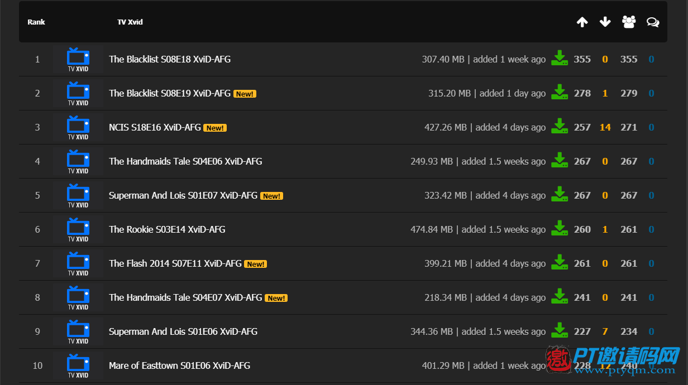This screenshot has height=385, width=688.
Task: Click the New! badge on Blacklist S08E19
Action: (245, 94)
